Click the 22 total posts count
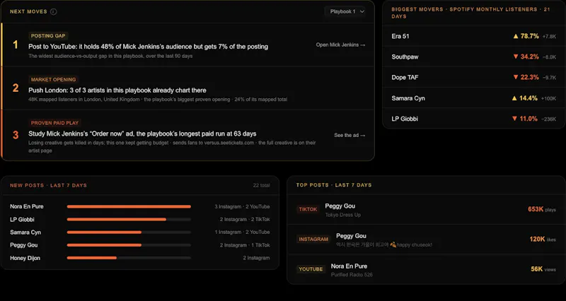Screen dimensions: 566x301 [261, 185]
